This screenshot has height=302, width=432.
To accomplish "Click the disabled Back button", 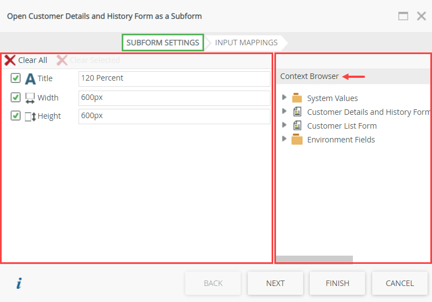I will (x=213, y=283).
